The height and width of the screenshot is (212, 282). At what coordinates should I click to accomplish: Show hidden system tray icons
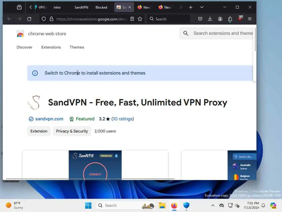(213, 205)
